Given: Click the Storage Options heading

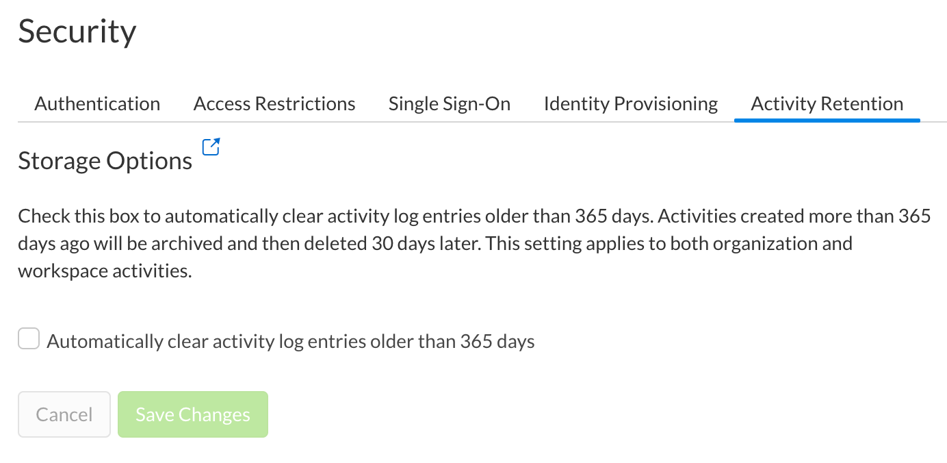Looking at the screenshot, I should point(105,160).
